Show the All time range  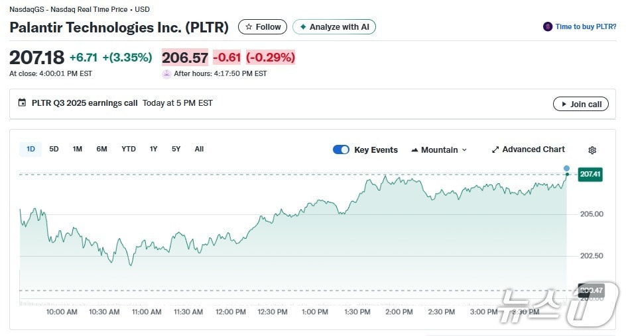click(199, 149)
